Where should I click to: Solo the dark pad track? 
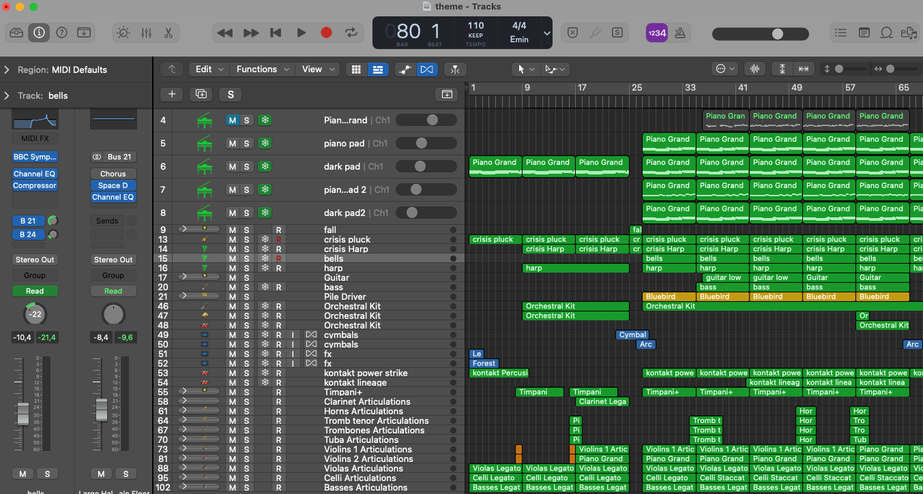(247, 167)
